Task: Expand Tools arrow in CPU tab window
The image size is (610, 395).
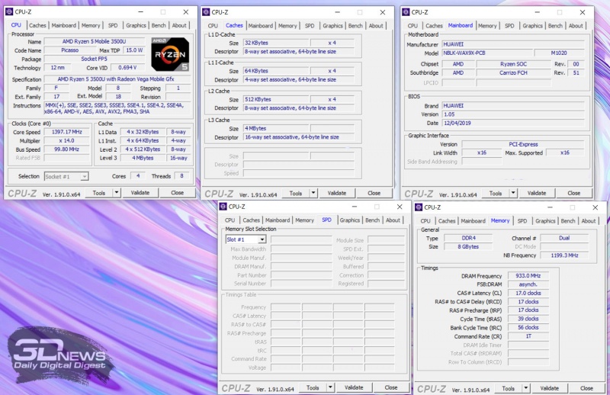Action: (117, 193)
